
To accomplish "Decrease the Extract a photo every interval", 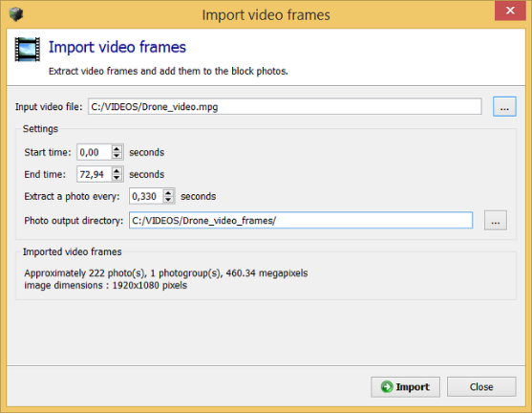I will [168, 200].
